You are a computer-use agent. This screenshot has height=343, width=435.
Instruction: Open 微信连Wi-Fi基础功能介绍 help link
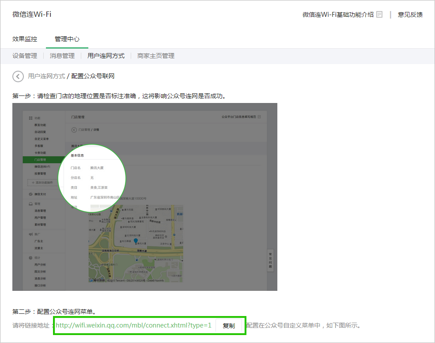click(x=338, y=15)
